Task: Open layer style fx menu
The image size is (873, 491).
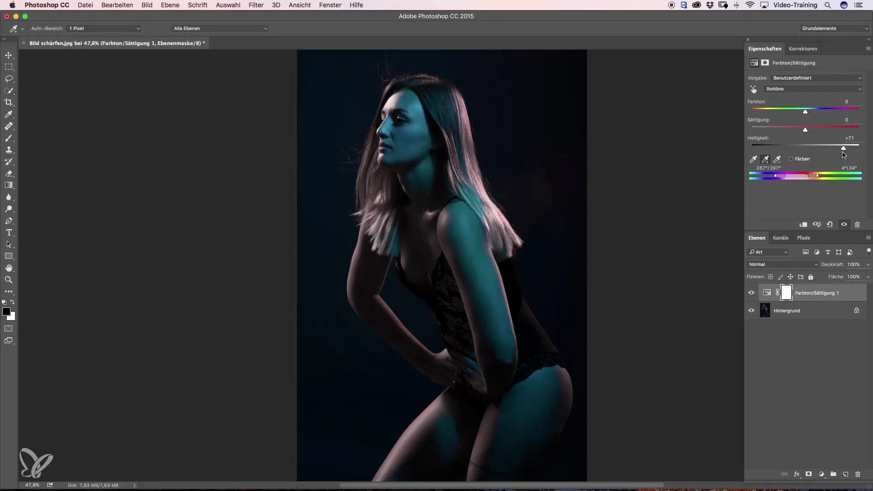Action: click(797, 474)
